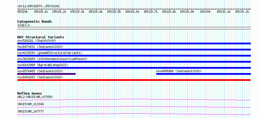Image resolution: width=259 pixels, height=118 pixels.
Task: Click the 65029.8k ruler label
Action: click(x=169, y=12)
